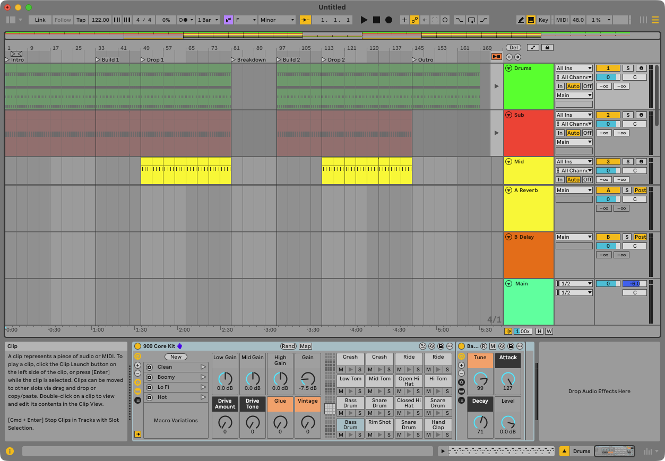
Task: Click the MIDI Arrangement Overdub plus icon
Action: (x=404, y=20)
